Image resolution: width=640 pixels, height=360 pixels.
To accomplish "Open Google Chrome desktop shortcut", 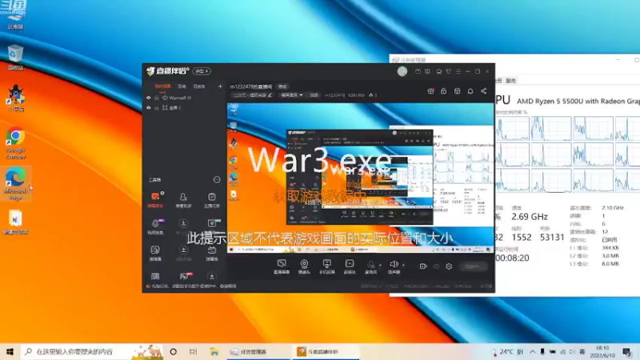I will [x=15, y=143].
